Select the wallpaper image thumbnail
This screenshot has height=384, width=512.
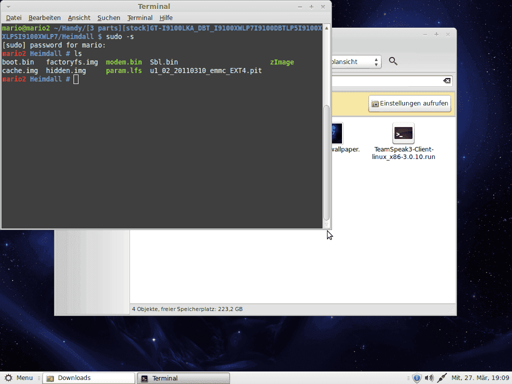(x=337, y=133)
